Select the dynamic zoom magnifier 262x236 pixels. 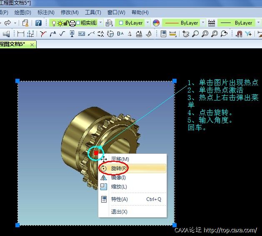tap(195, 34)
